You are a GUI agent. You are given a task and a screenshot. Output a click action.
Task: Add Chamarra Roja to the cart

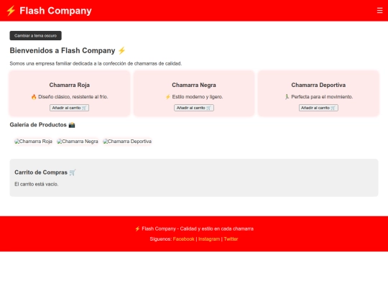click(x=69, y=108)
